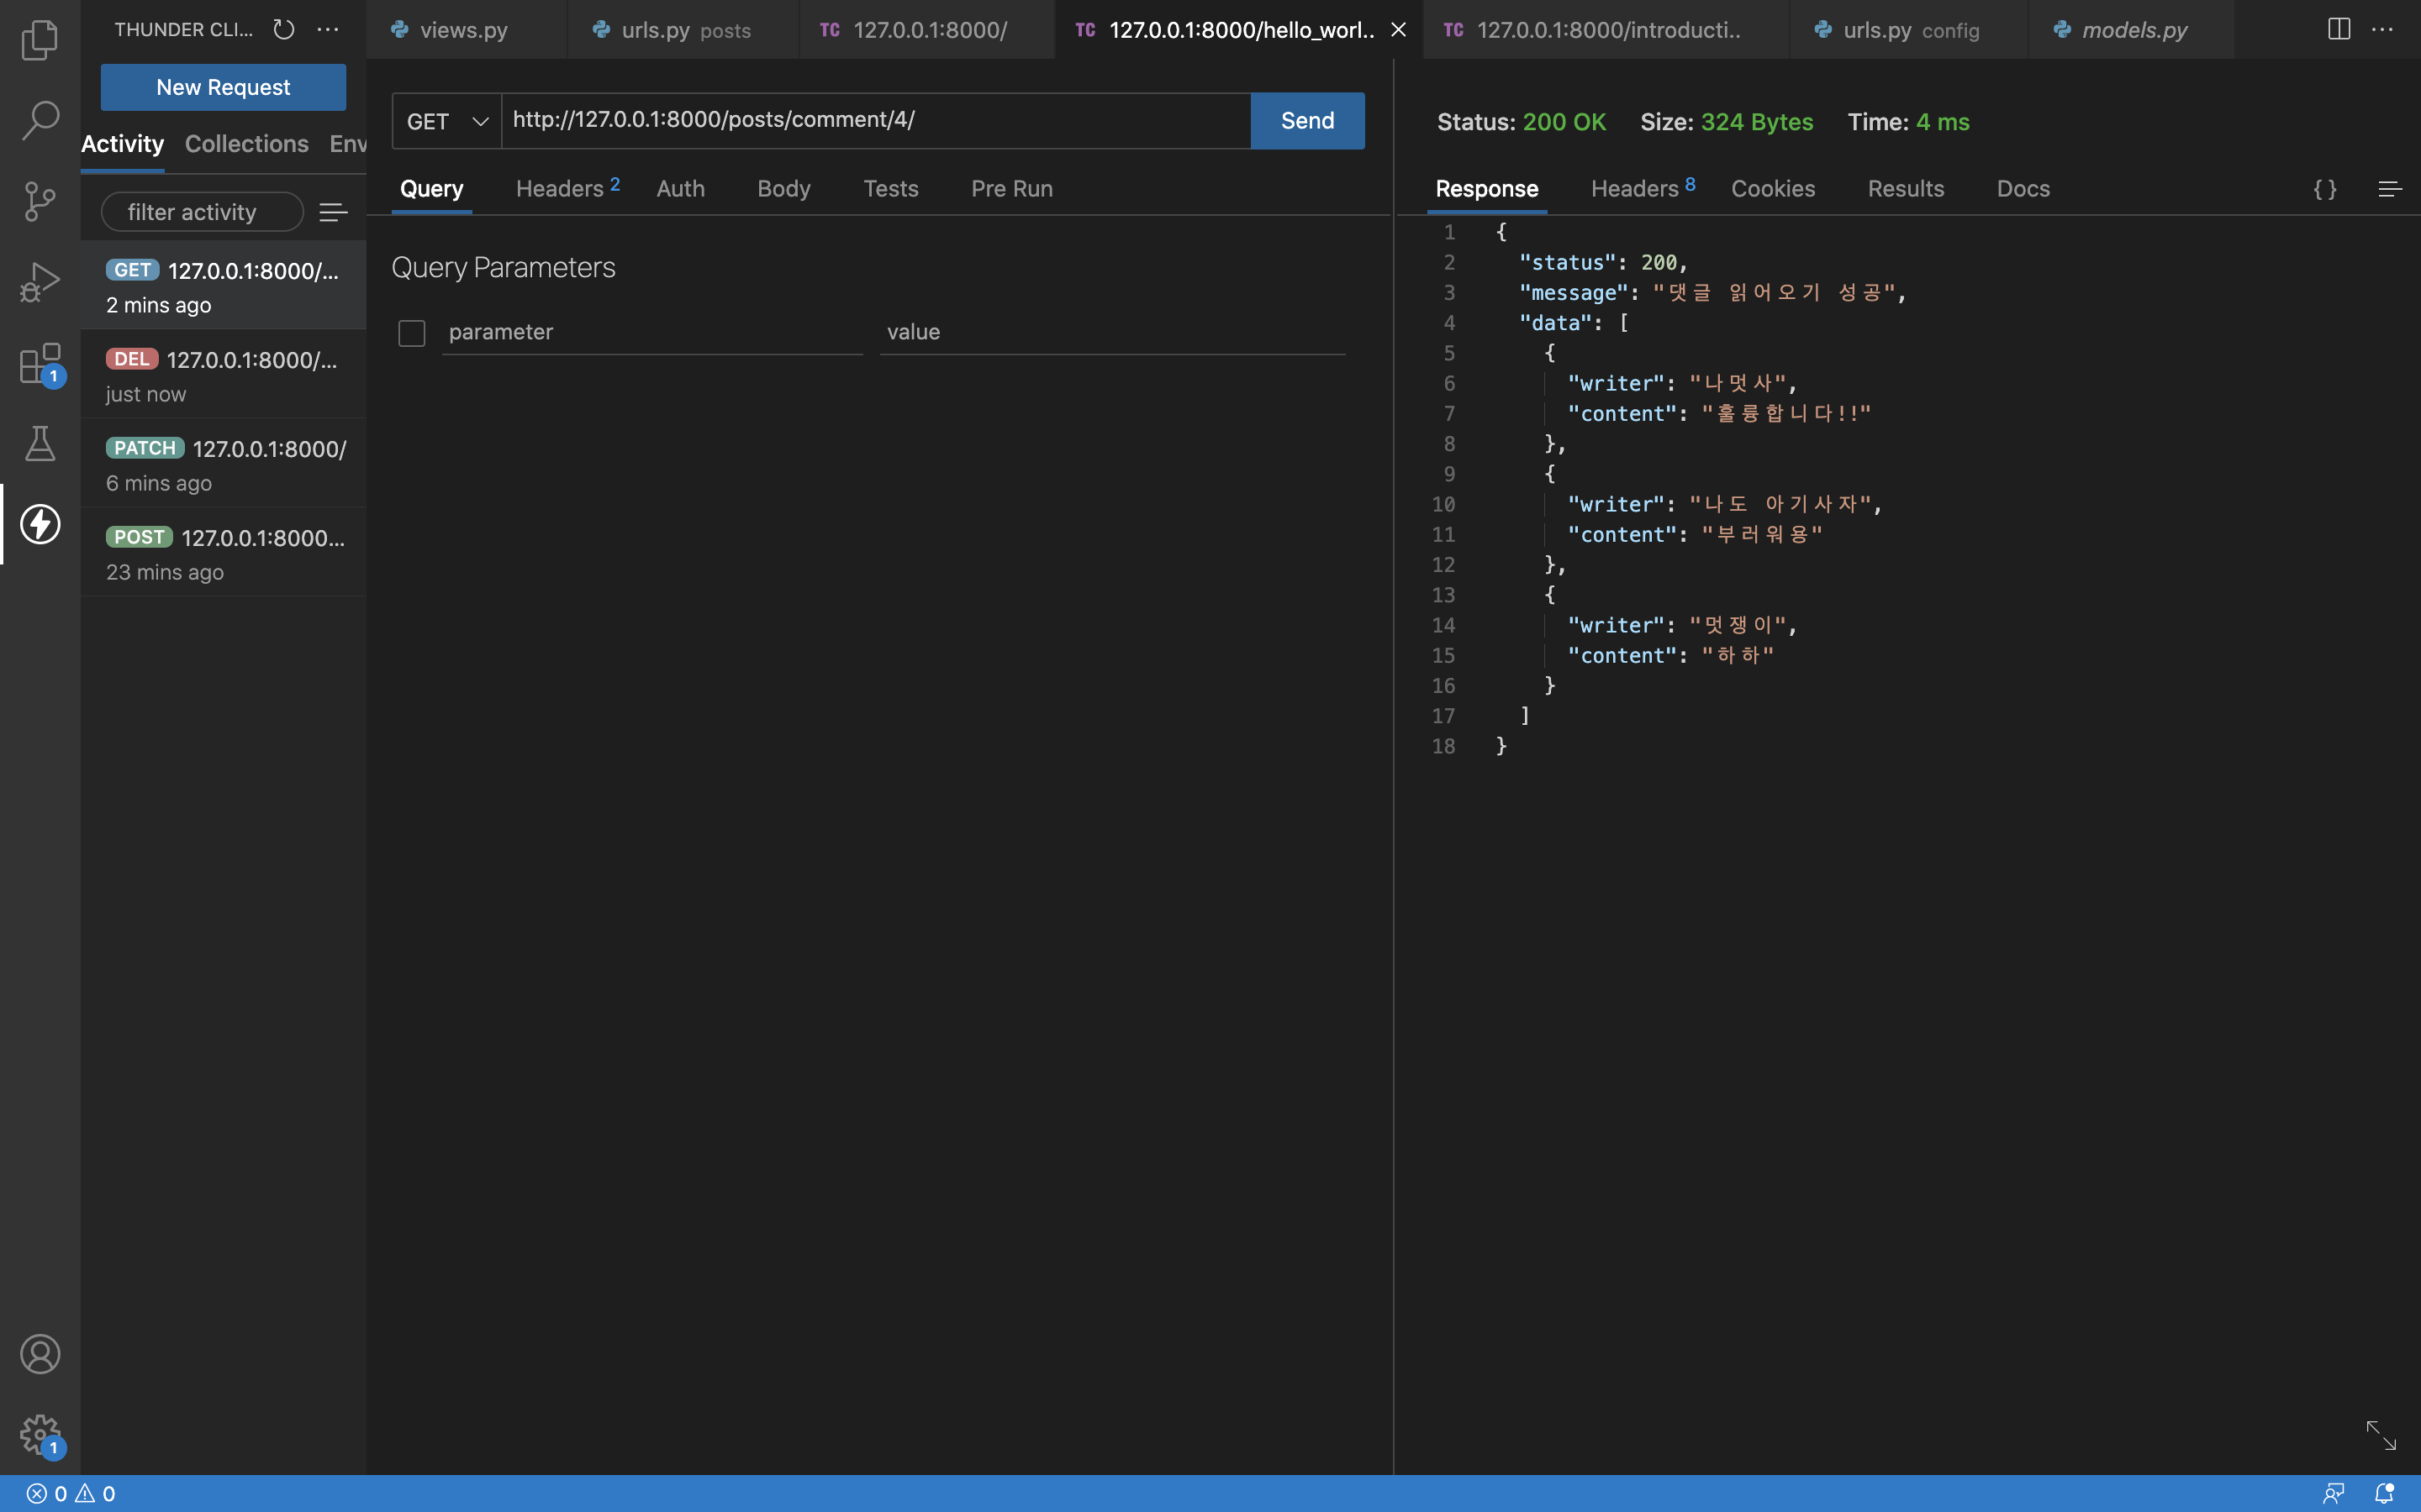2421x1512 pixels.
Task: Split the editor to the right
Action: coord(2339,29)
